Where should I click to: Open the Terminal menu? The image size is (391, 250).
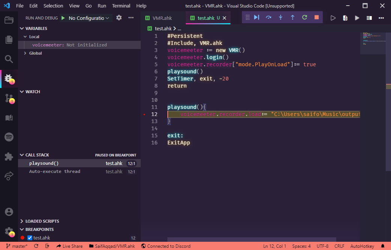coord(121,6)
